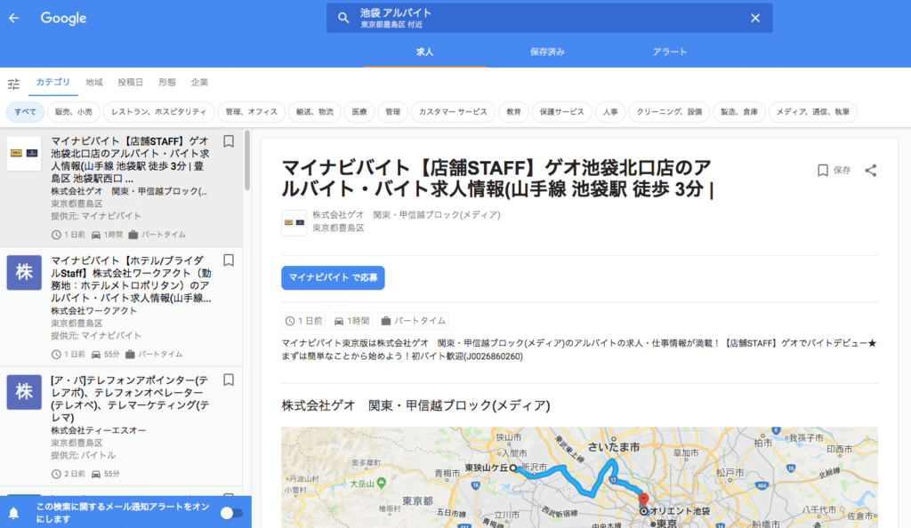This screenshot has height=528, width=911.
Task: Choose the 教育 category chip
Action: click(x=513, y=112)
